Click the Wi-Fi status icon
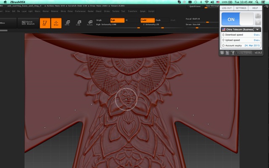 click(x=206, y=2)
